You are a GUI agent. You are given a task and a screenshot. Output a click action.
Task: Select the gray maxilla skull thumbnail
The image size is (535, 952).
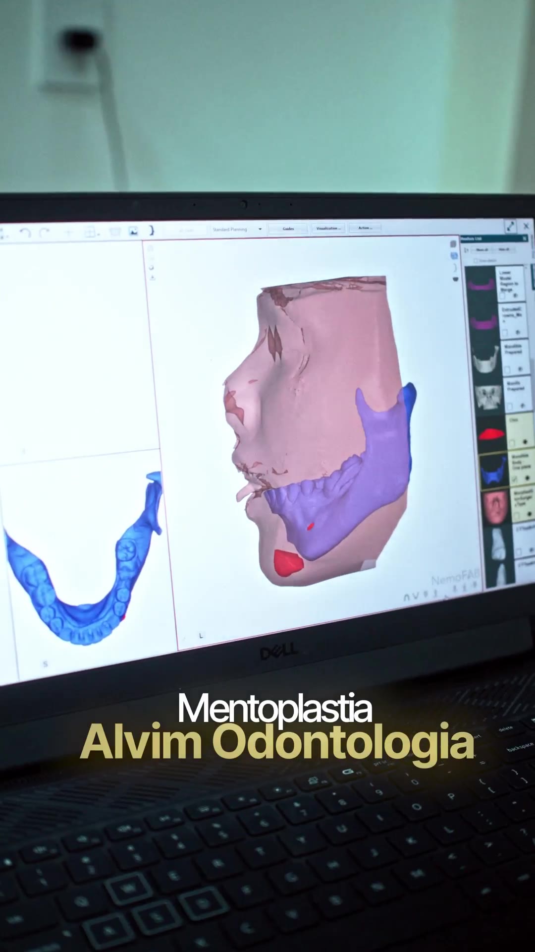coord(489,397)
